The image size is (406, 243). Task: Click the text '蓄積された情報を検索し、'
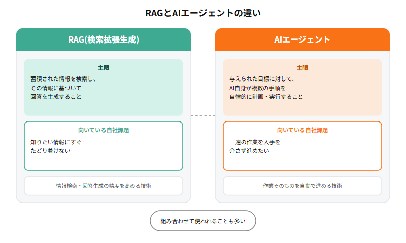(x=63, y=79)
